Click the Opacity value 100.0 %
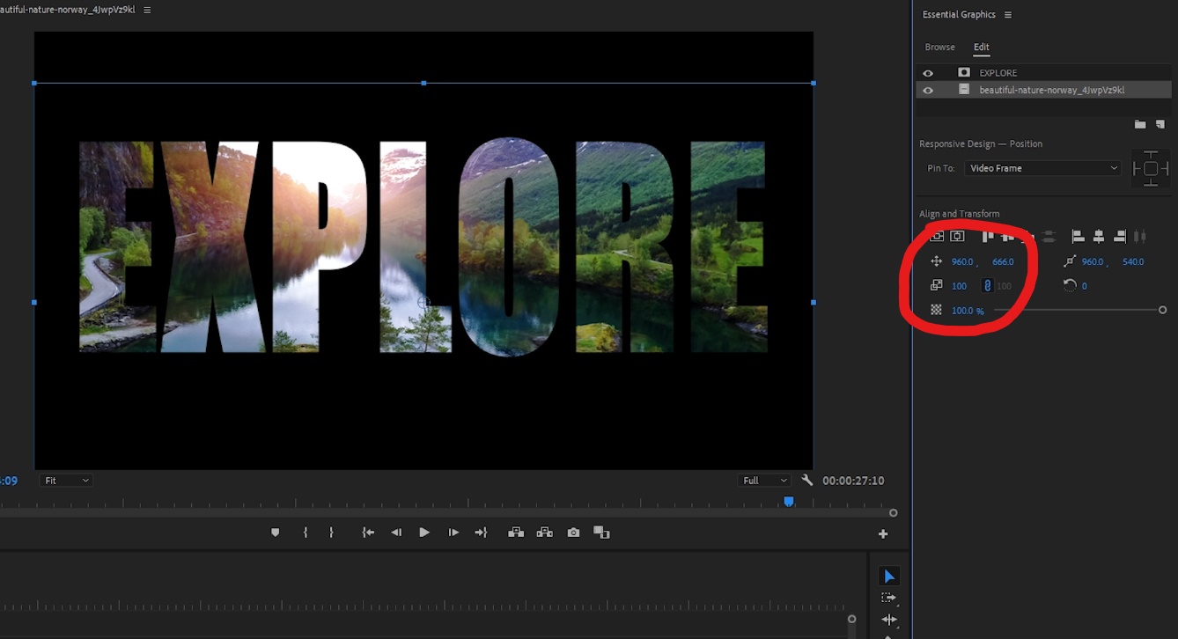Screen dimensions: 1178x639 tap(968, 311)
